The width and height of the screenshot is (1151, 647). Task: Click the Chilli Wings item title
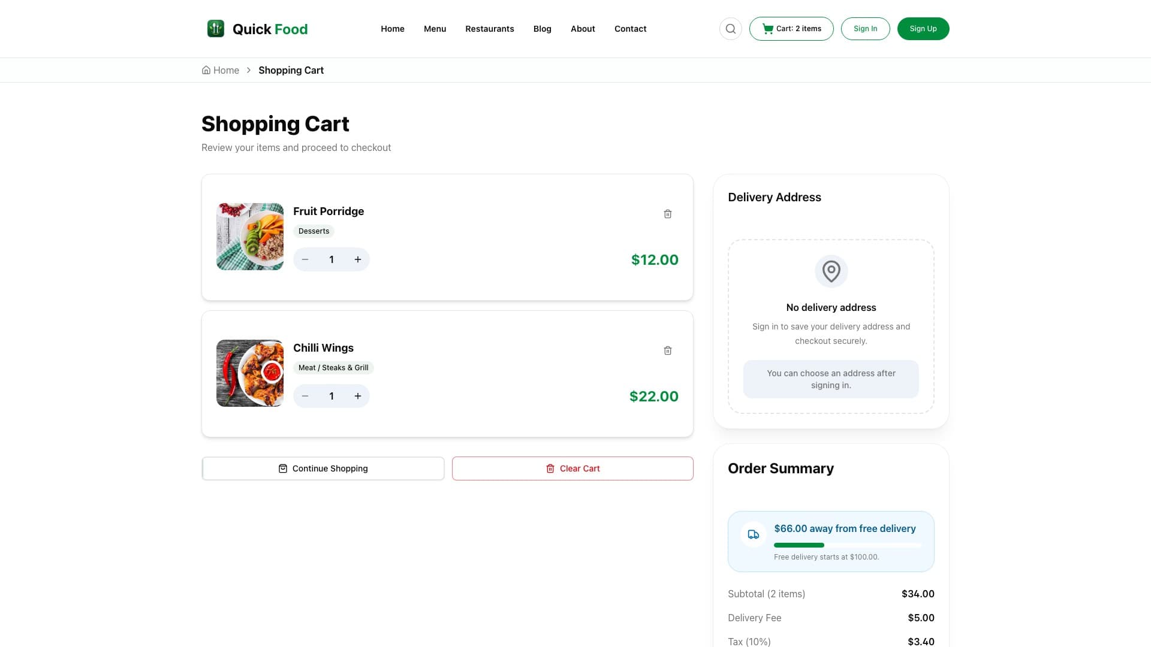(323, 348)
